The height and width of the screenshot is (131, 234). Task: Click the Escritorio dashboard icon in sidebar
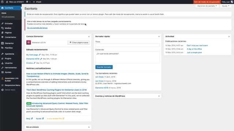click(x=3, y=8)
